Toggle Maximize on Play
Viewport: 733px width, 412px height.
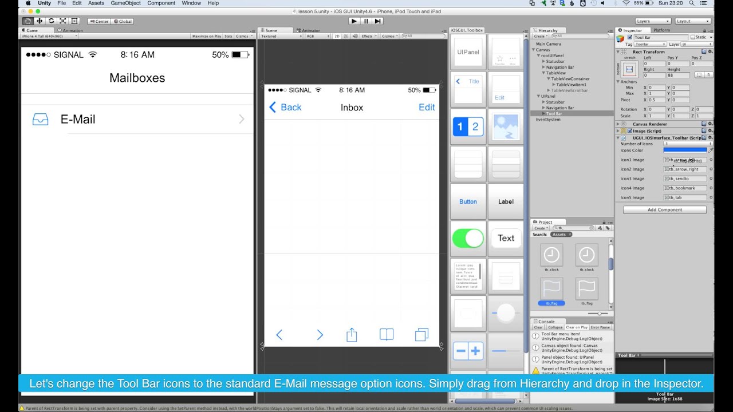[207, 36]
